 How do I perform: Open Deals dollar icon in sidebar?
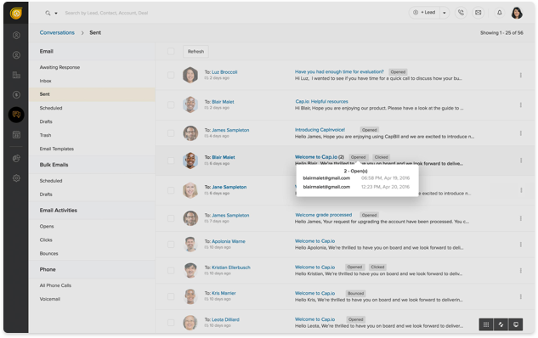click(16, 94)
